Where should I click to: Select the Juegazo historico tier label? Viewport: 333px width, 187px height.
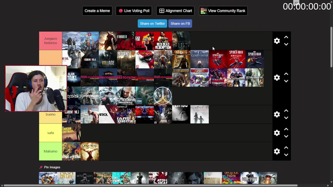click(50, 41)
